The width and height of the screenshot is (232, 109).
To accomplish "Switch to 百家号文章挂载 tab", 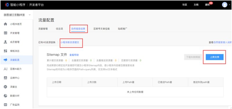I will coord(101,29).
